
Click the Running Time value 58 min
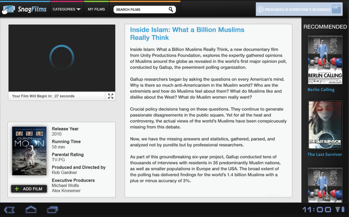pos(58,147)
